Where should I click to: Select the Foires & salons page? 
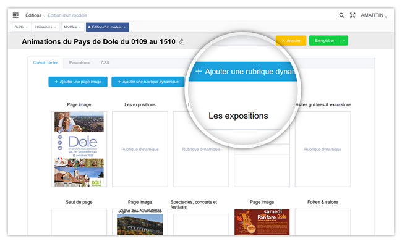pyautogui.click(x=323, y=222)
